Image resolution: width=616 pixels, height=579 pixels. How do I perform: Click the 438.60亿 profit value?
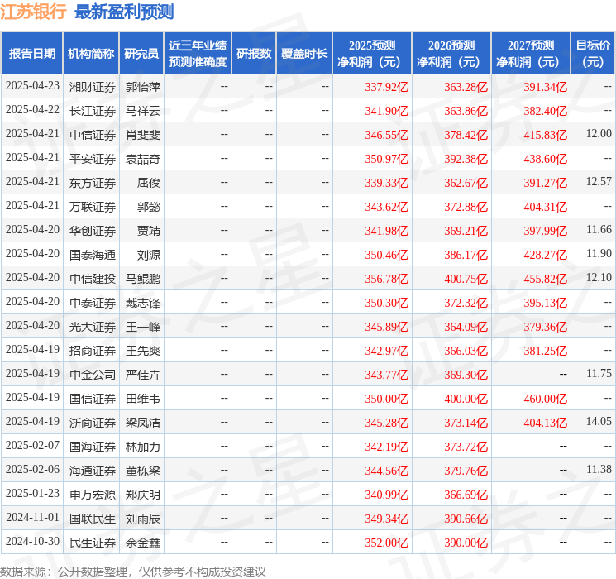545,159
